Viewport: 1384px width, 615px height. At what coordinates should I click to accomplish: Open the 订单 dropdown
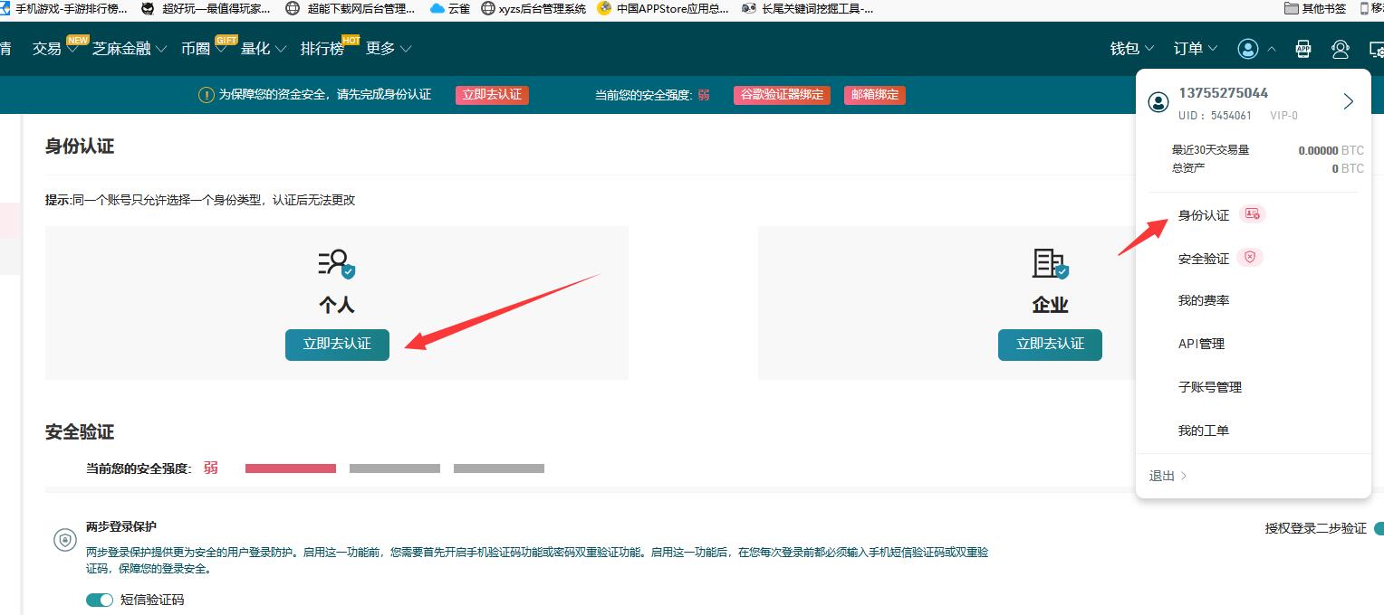coord(1192,49)
